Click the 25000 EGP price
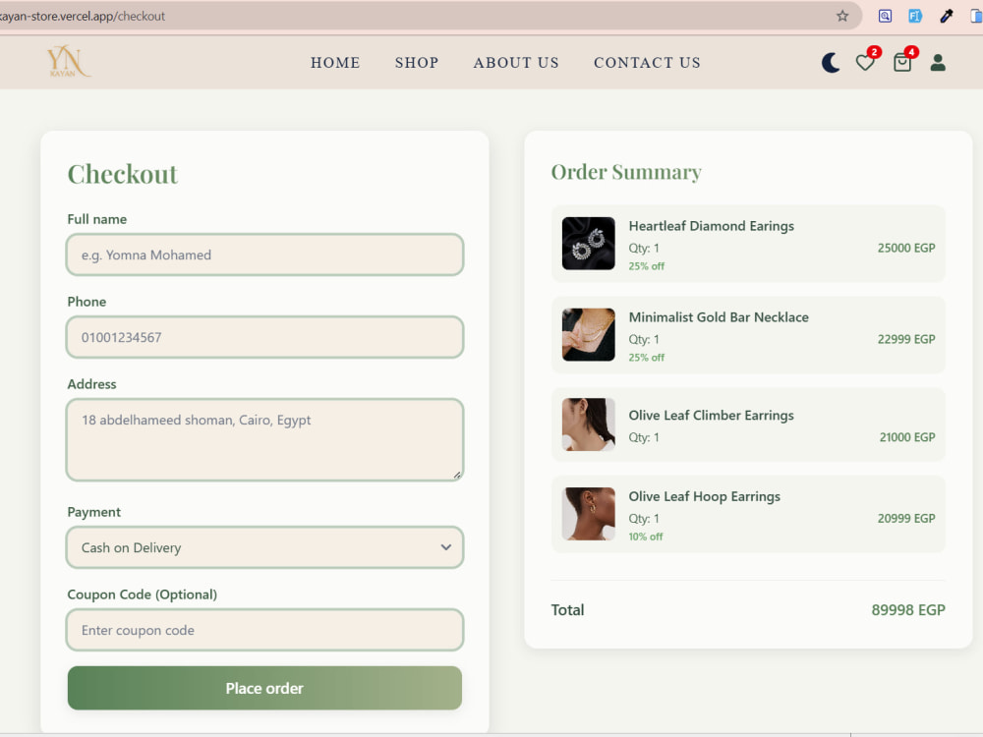 coord(906,248)
